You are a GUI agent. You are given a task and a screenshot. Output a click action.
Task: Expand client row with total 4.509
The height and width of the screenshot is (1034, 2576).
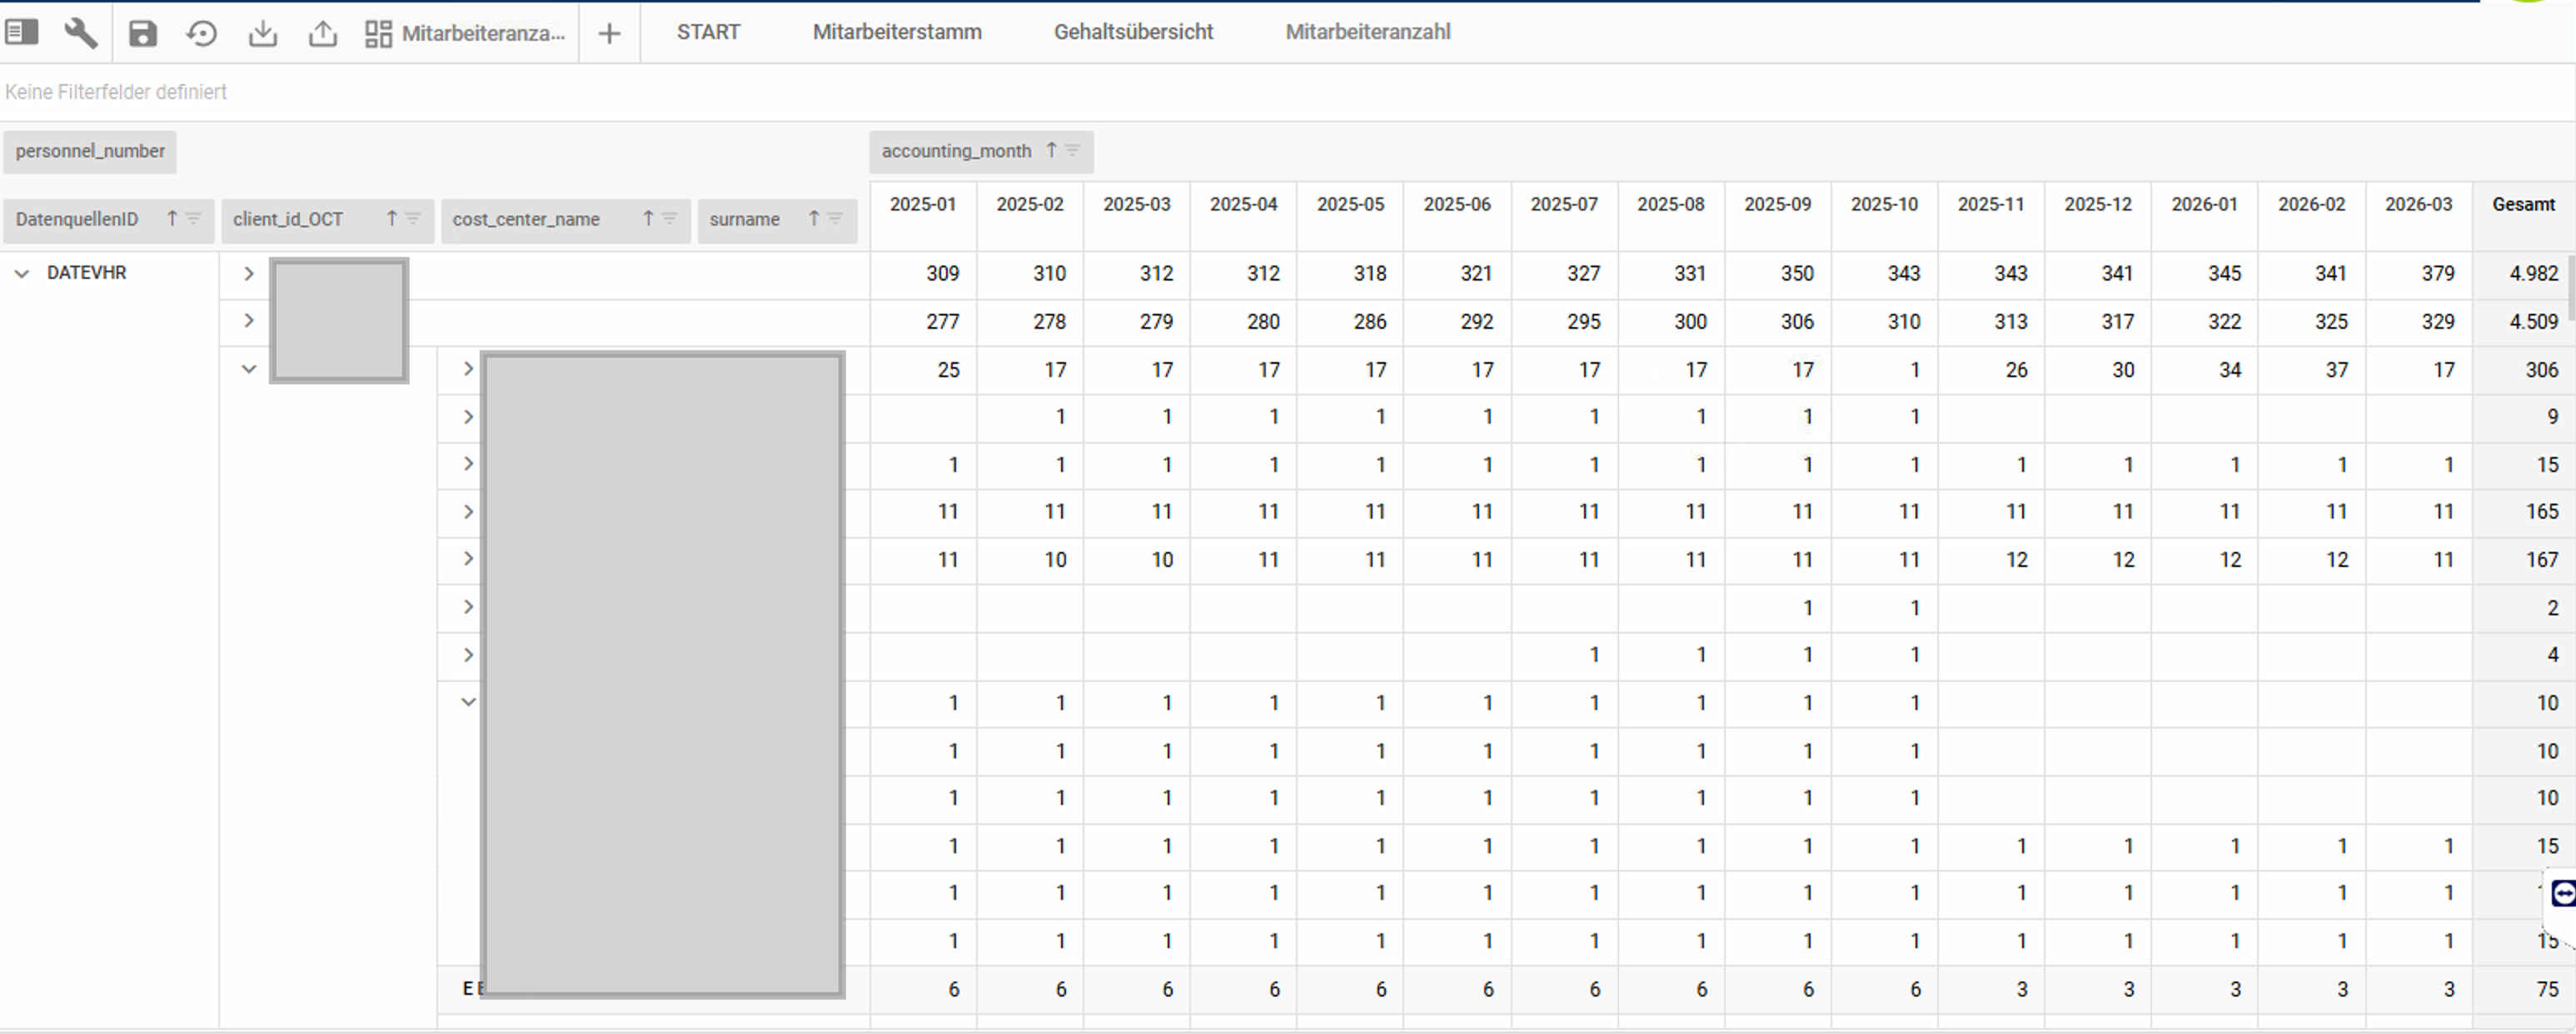(249, 321)
